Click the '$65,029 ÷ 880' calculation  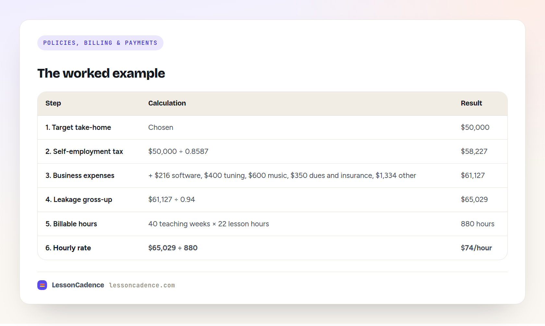[173, 248]
